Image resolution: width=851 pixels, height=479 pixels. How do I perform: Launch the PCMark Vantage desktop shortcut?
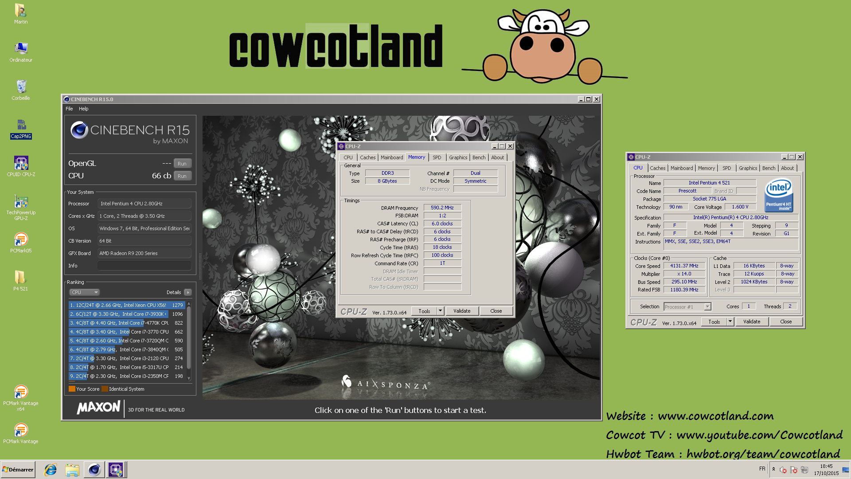click(21, 433)
